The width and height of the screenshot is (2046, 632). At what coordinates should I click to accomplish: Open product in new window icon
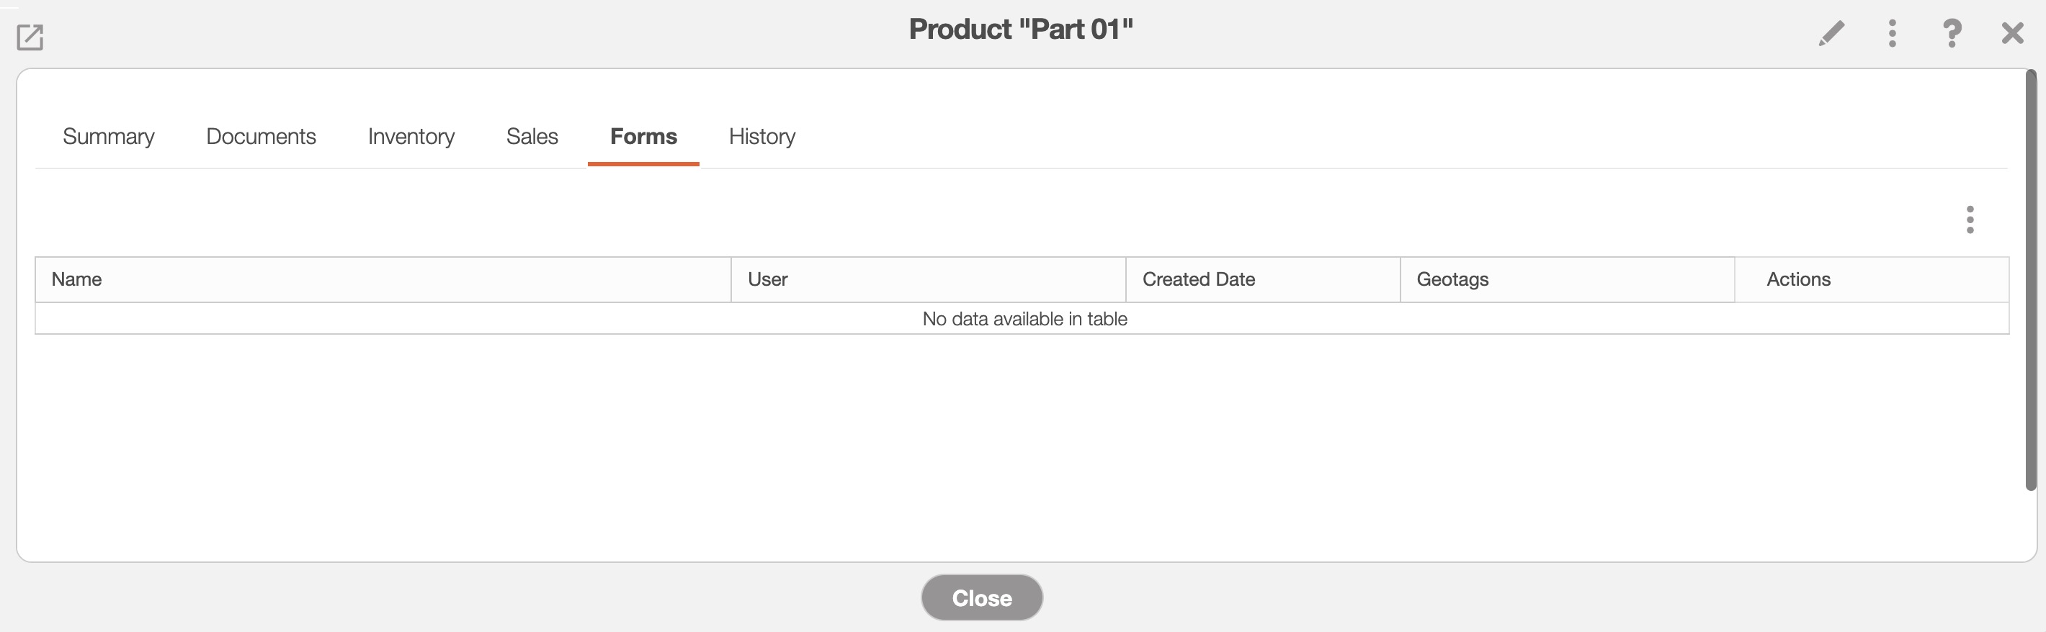[x=30, y=37]
